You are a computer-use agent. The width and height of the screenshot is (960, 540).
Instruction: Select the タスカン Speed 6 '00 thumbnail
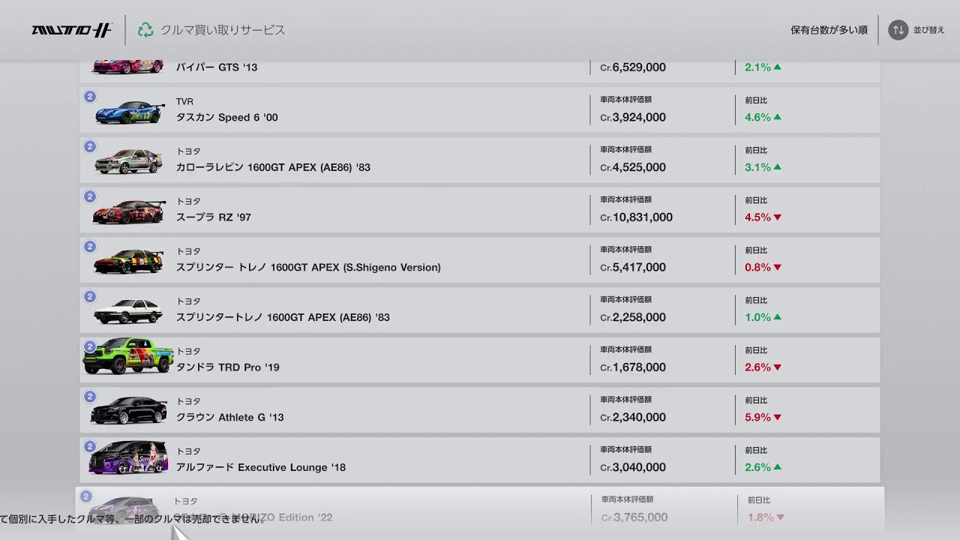pos(129,112)
